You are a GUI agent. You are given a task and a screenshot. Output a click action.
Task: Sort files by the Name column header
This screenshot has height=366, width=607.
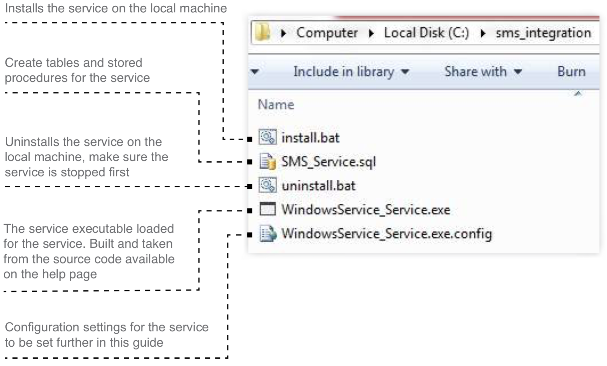pyautogui.click(x=276, y=105)
